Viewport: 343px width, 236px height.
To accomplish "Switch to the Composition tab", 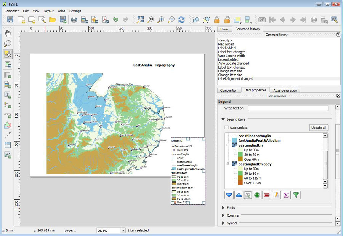I will tap(229, 90).
